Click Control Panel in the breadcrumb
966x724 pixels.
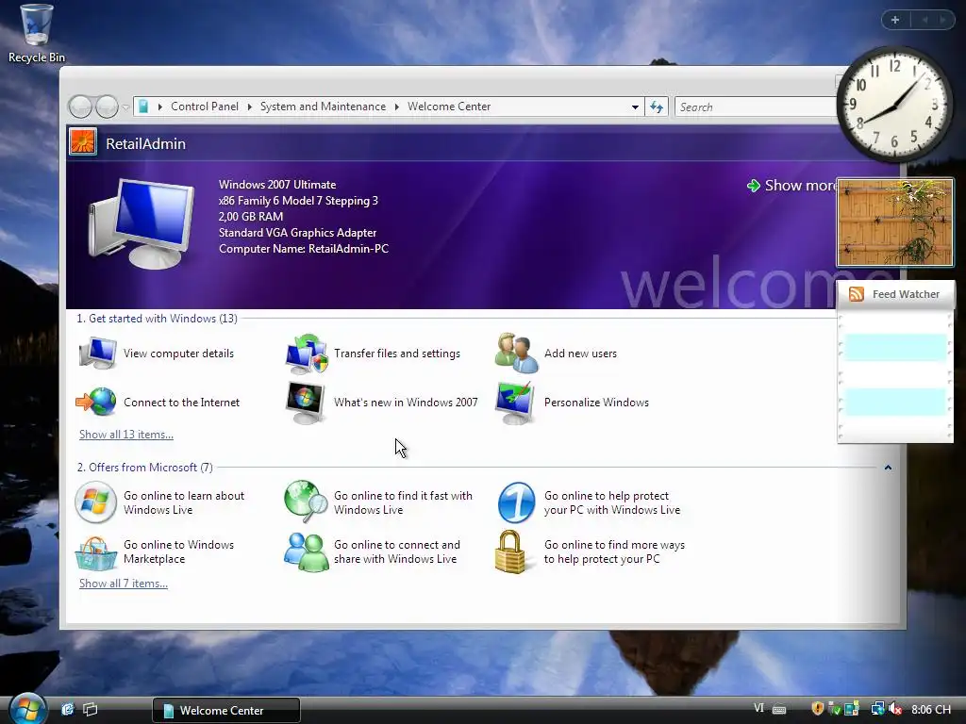coord(205,107)
